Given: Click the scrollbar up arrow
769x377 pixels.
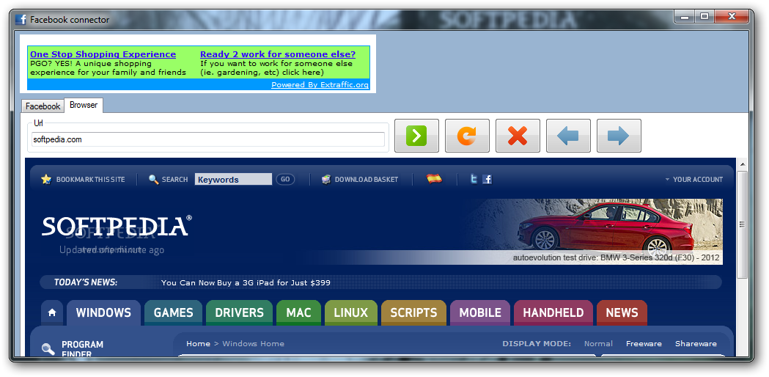Looking at the screenshot, I should (742, 164).
